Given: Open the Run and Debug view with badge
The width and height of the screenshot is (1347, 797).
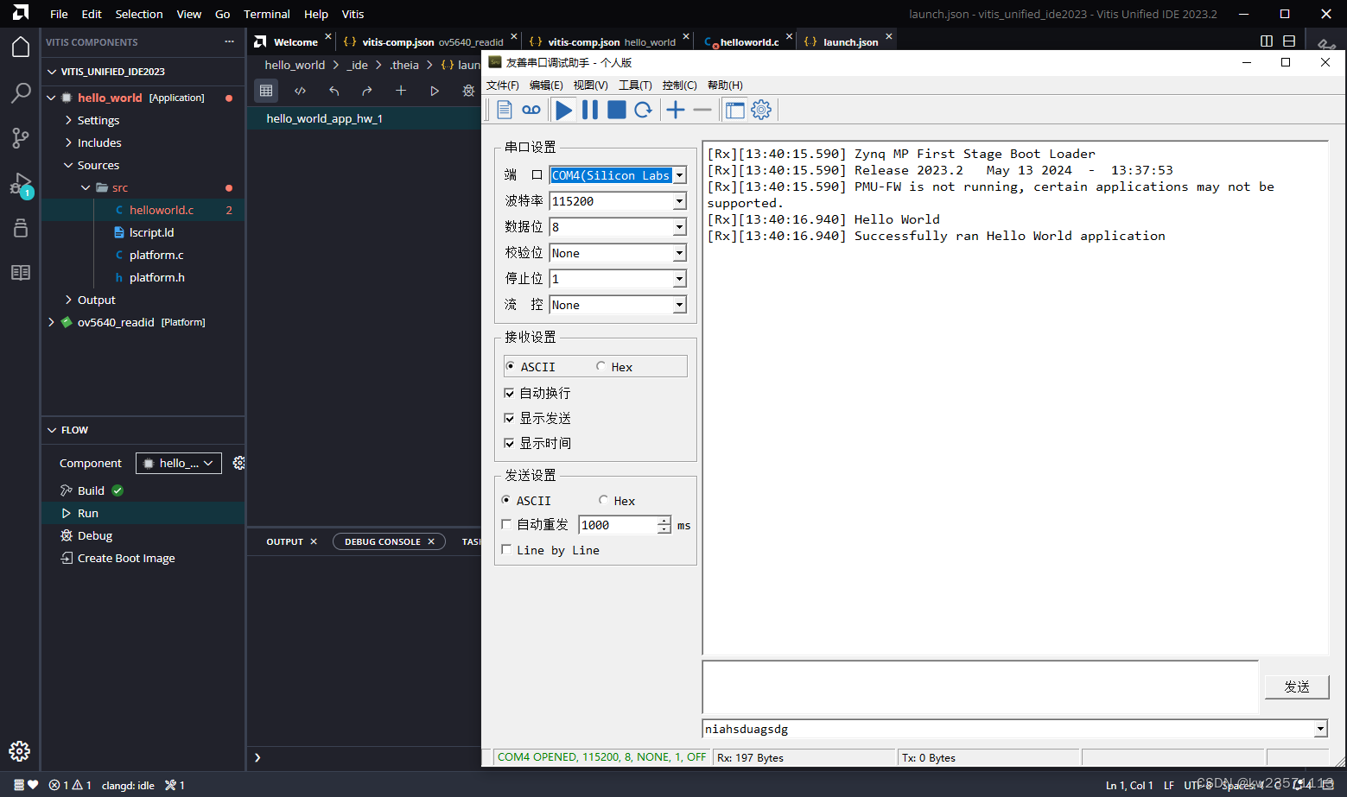Looking at the screenshot, I should tap(21, 184).
